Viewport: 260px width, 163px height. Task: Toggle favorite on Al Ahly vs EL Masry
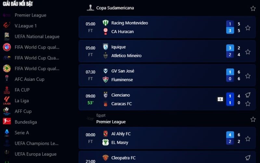point(248,139)
